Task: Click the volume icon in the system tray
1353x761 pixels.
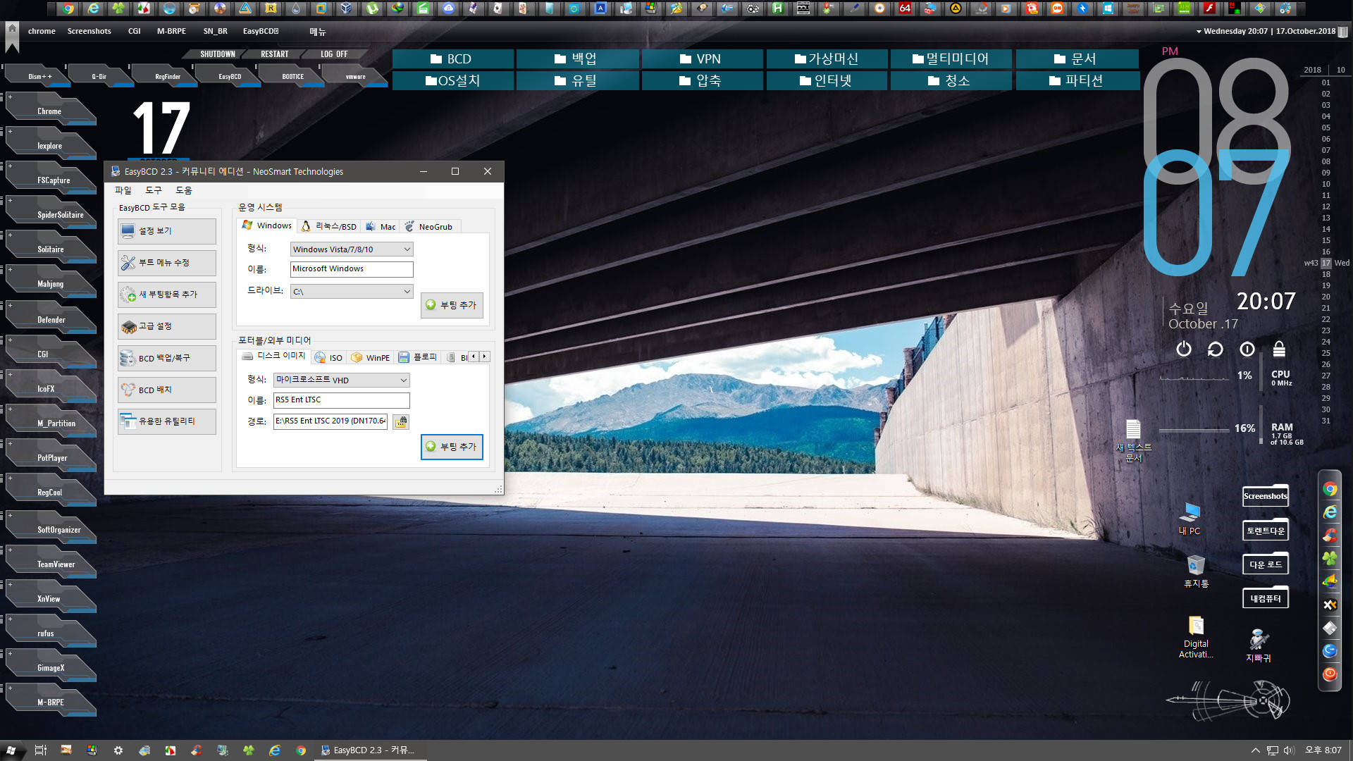Action: click(x=1289, y=750)
